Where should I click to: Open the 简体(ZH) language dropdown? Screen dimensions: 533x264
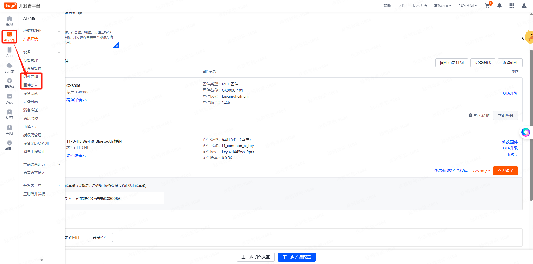tap(442, 6)
